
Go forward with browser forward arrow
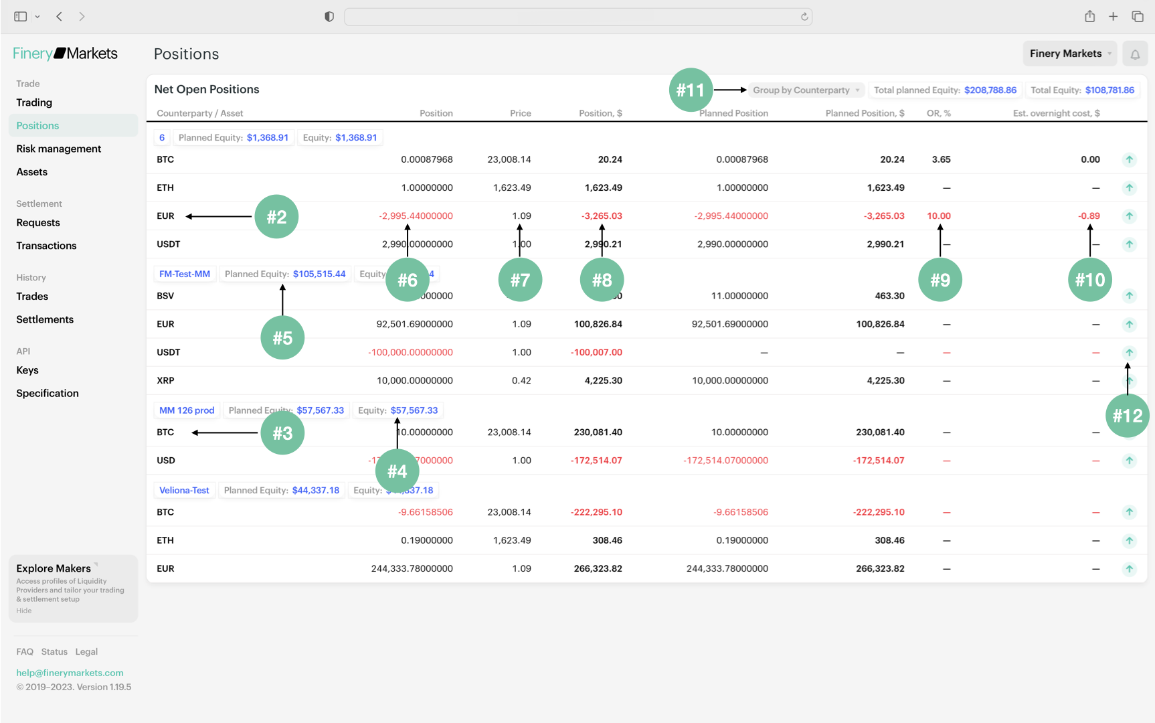pyautogui.click(x=82, y=16)
